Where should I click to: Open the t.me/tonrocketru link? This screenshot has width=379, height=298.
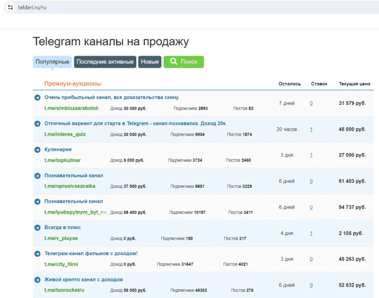(x=64, y=290)
